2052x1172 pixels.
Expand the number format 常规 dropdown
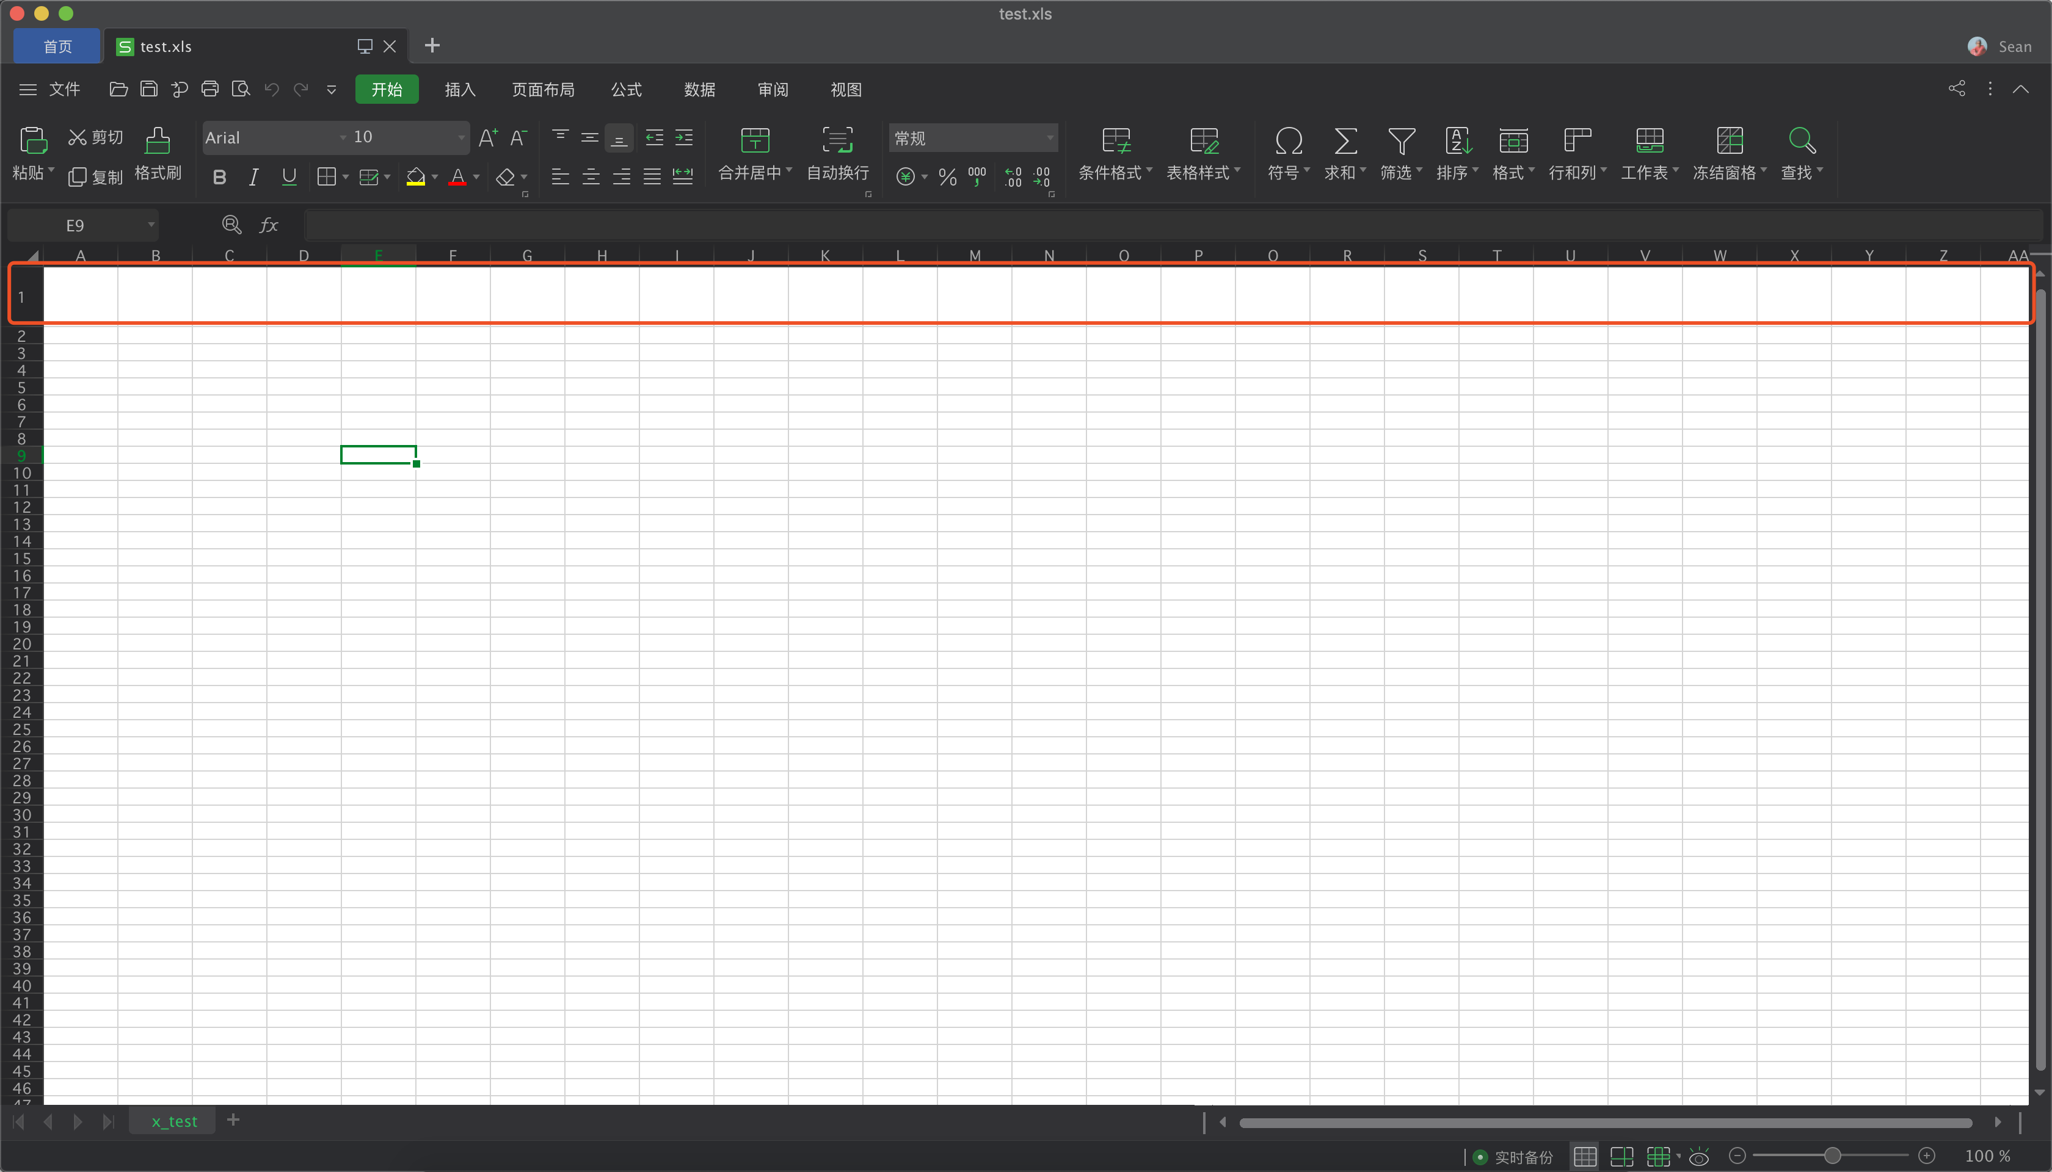coord(1049,137)
